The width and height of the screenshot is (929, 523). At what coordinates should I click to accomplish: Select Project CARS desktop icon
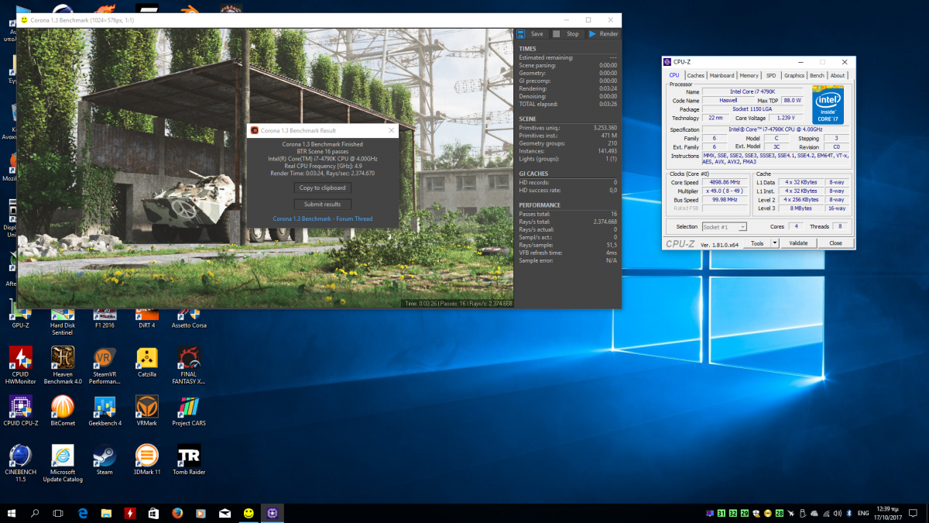pos(189,411)
